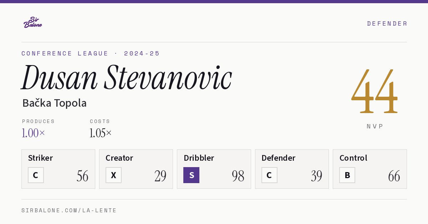Click the NVP label under the score
Viewport: 428px width, 224px height.
[x=375, y=126]
